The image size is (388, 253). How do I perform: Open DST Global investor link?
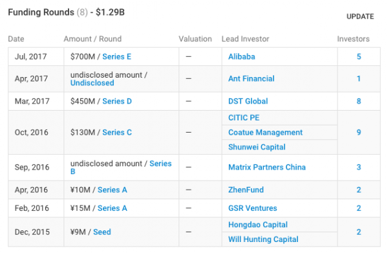pyautogui.click(x=248, y=101)
